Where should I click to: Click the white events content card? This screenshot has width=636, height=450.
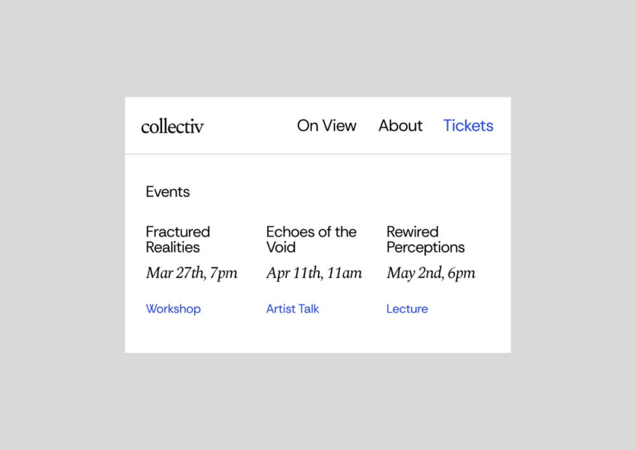(318, 254)
